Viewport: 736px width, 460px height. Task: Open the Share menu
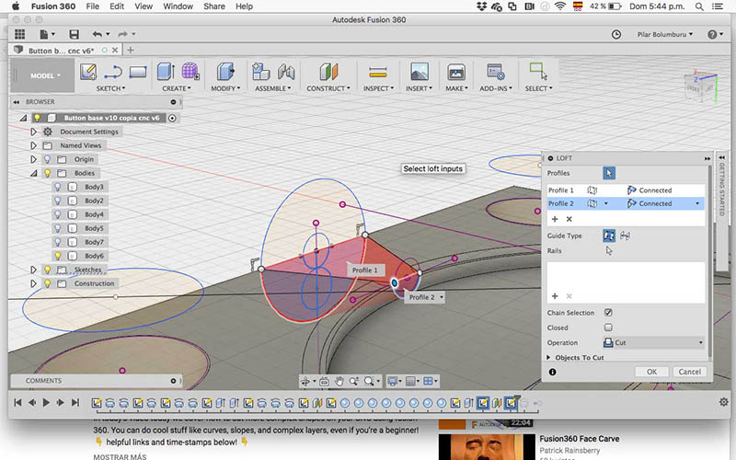(x=214, y=6)
